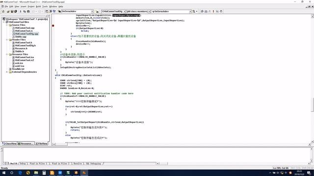This screenshot has height=176, width=314.
Task: Click the breakpoint red dot in margin
Action: 53,25
